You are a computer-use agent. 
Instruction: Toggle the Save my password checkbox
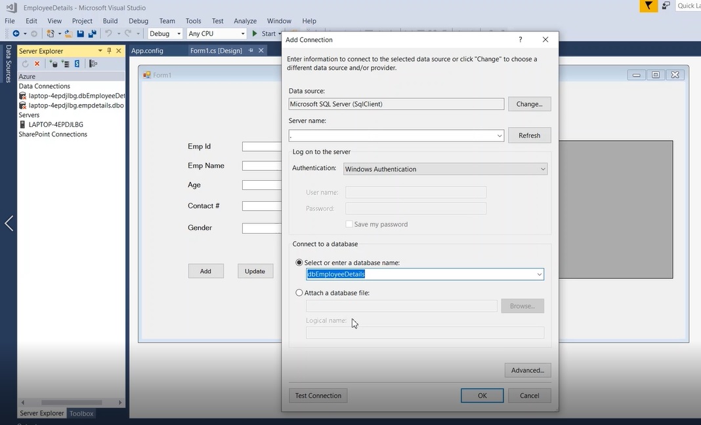click(x=349, y=224)
